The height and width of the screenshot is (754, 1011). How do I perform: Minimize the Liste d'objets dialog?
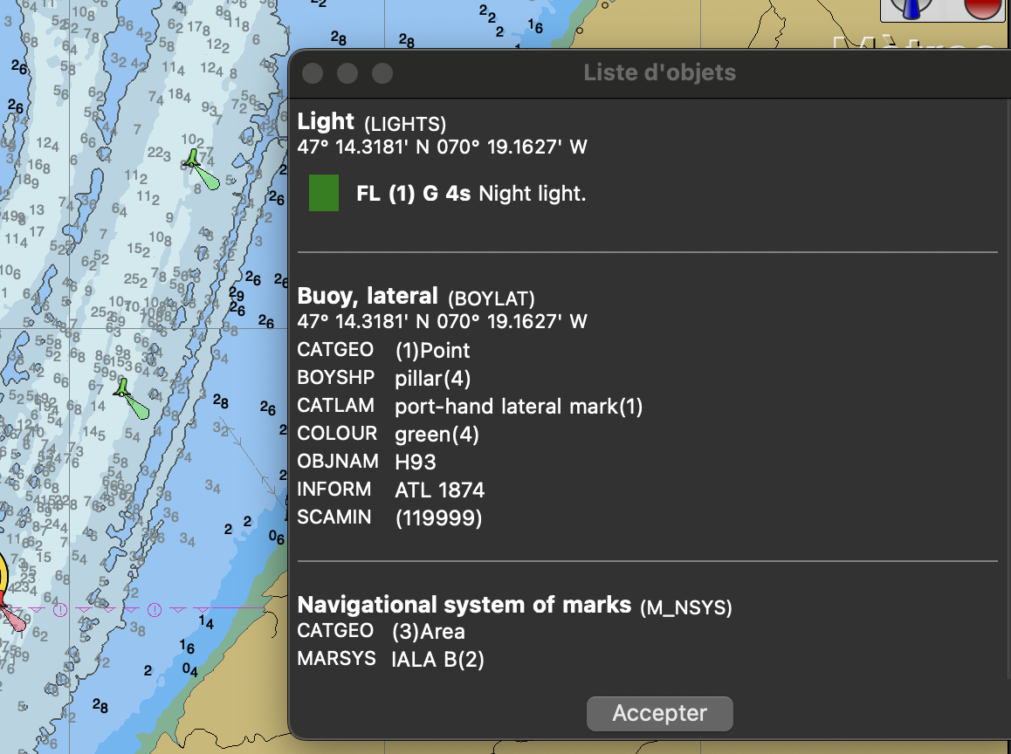[347, 73]
